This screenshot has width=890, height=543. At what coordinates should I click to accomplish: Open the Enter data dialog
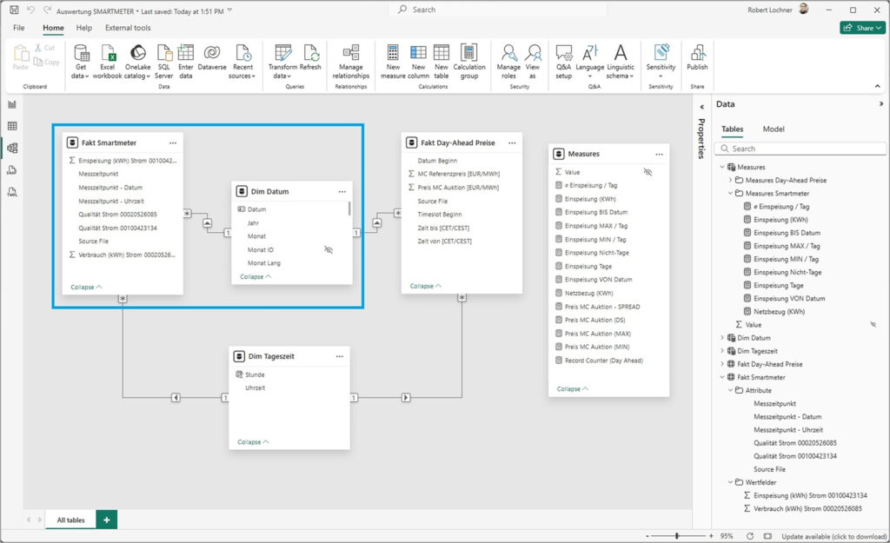(186, 62)
